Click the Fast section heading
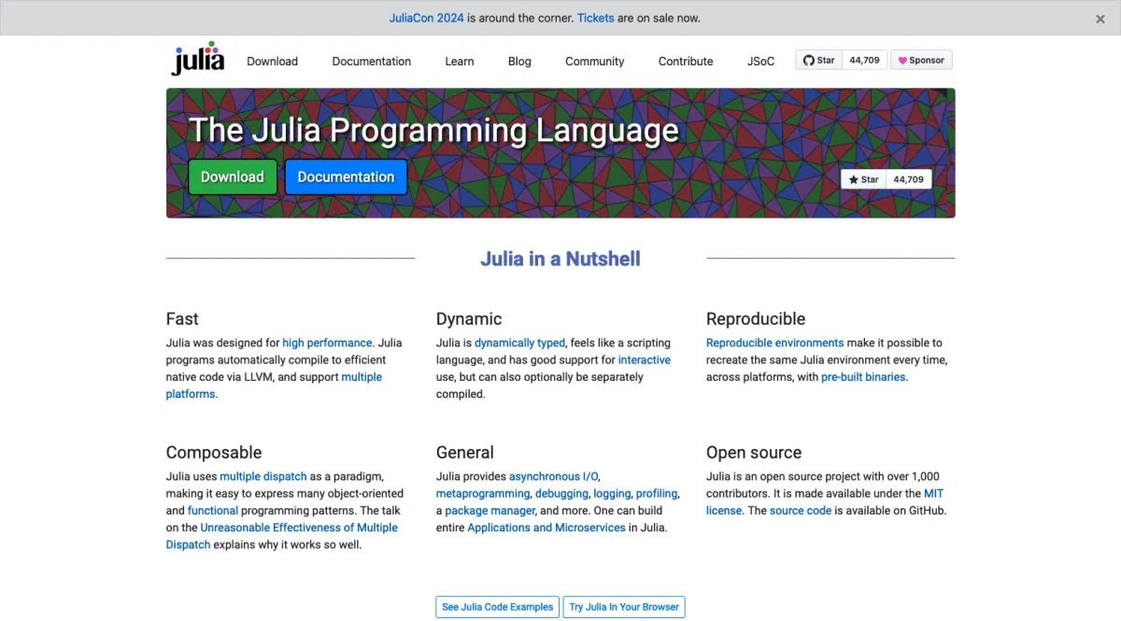 182,318
